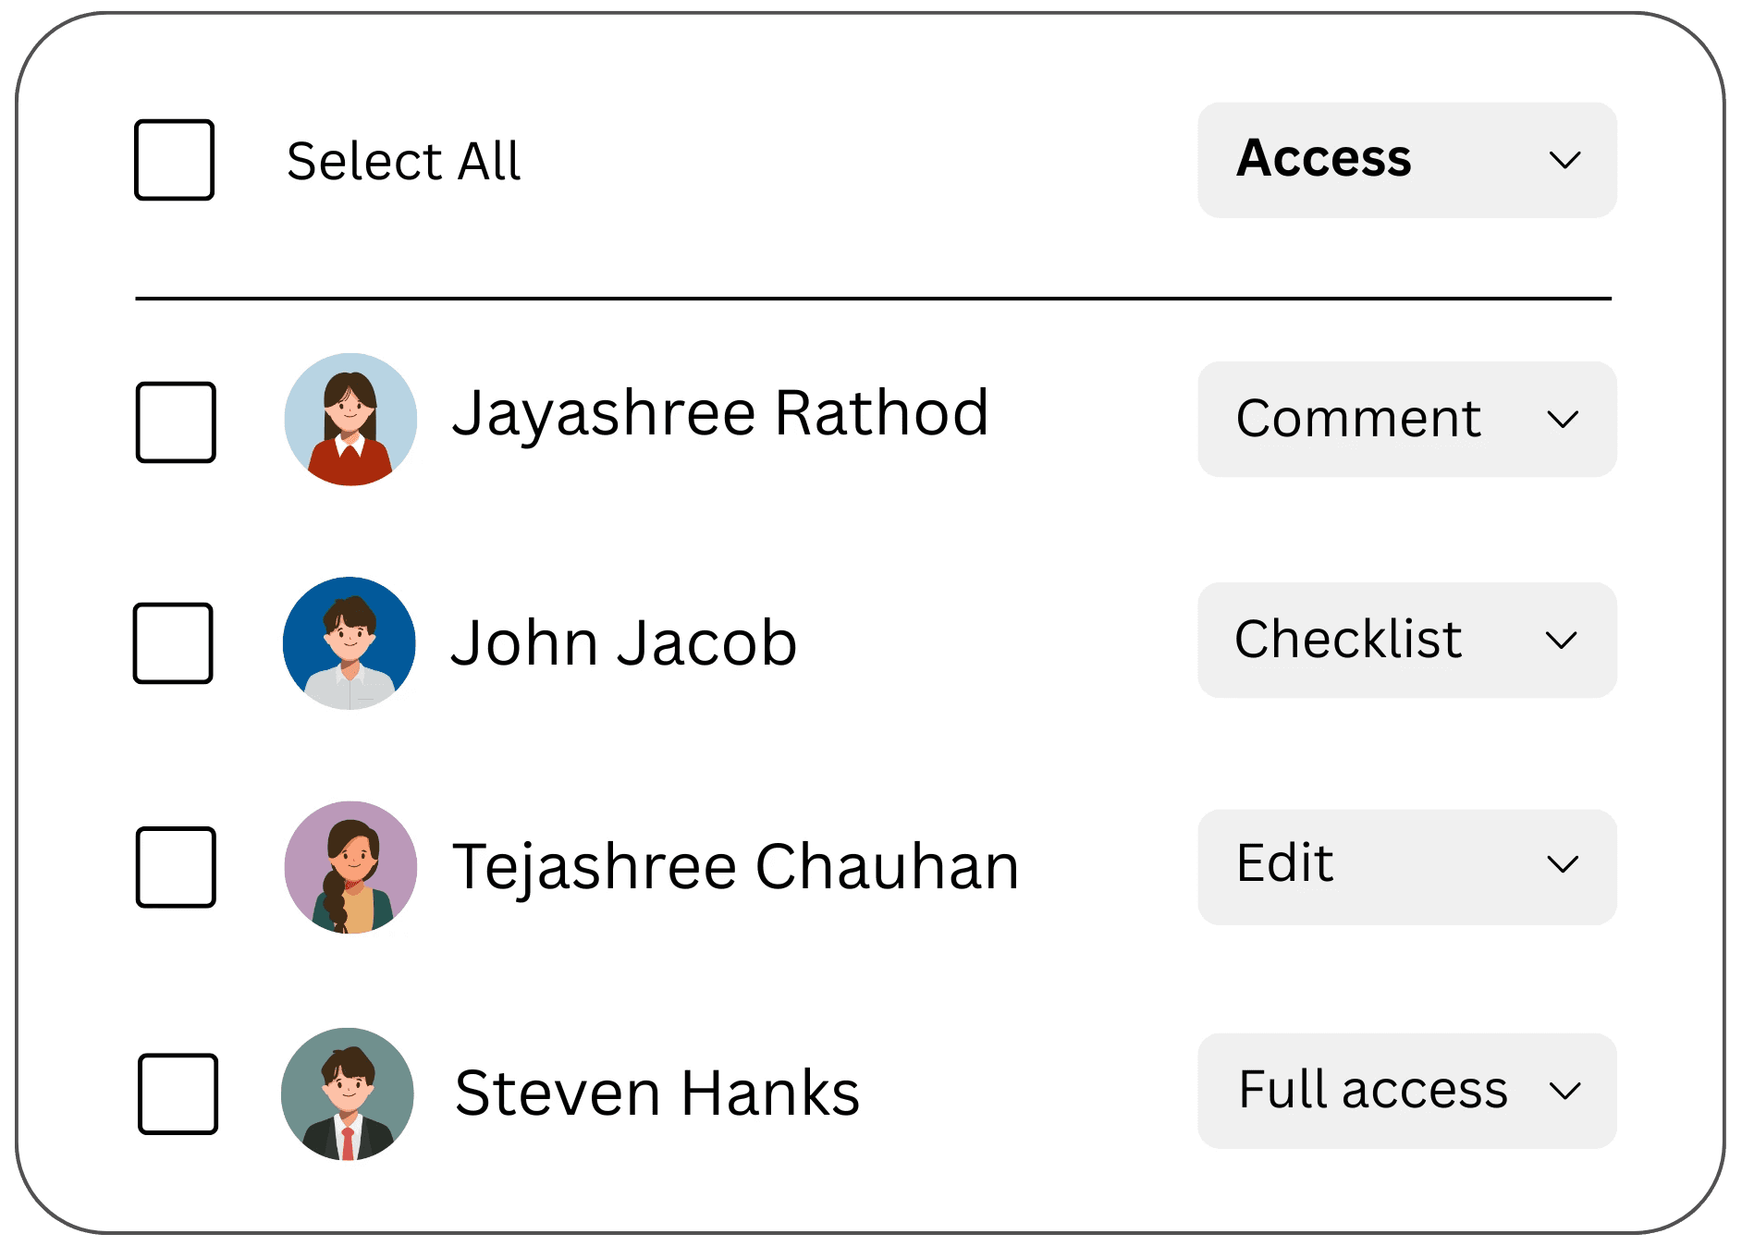
Task: Select John Jacob's checkbox
Action: pyautogui.click(x=173, y=643)
